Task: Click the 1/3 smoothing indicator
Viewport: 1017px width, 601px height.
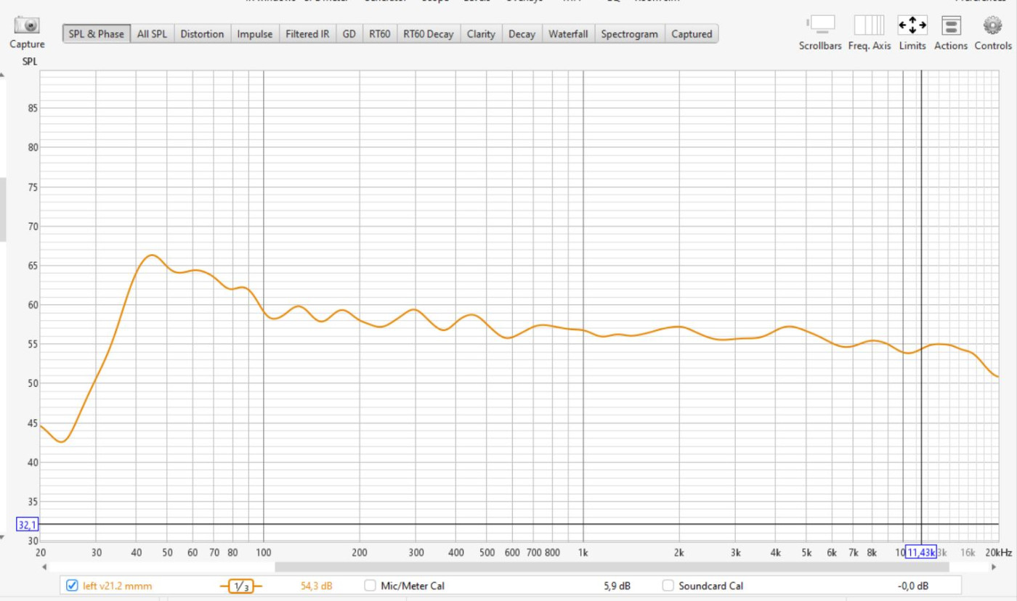Action: (x=240, y=586)
